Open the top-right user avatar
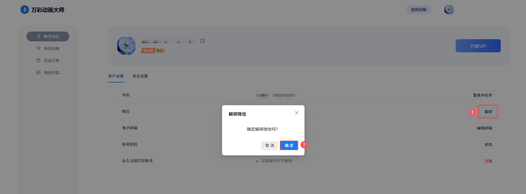This screenshot has width=526, height=194. click(x=449, y=10)
